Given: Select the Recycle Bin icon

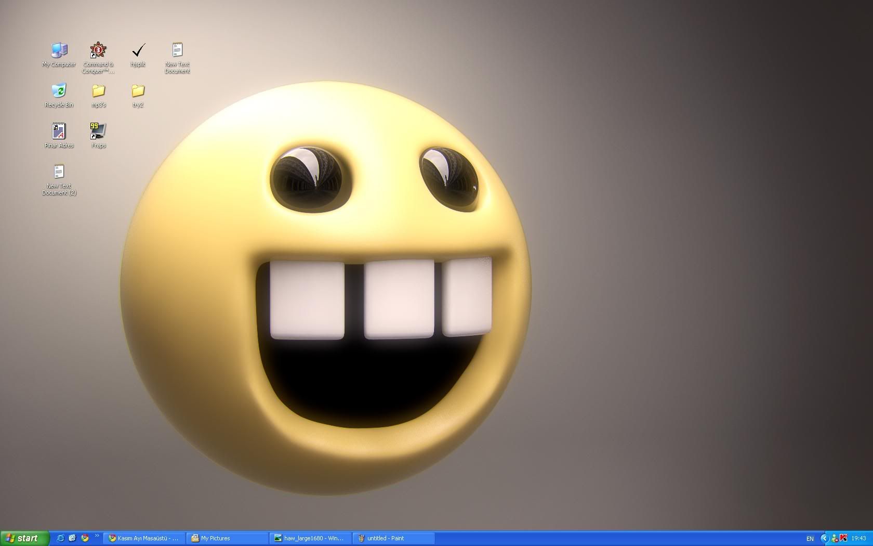Looking at the screenshot, I should click(59, 91).
